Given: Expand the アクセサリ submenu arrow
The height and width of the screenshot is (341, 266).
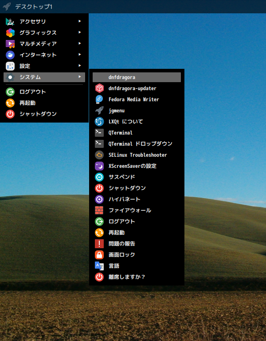Looking at the screenshot, I should point(80,21).
